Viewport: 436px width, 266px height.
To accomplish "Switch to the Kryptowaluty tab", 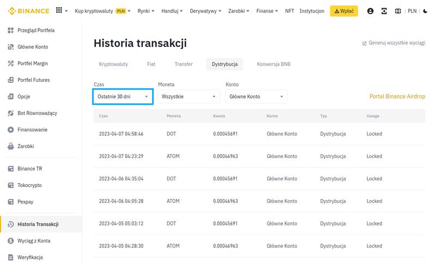I will click(x=113, y=64).
